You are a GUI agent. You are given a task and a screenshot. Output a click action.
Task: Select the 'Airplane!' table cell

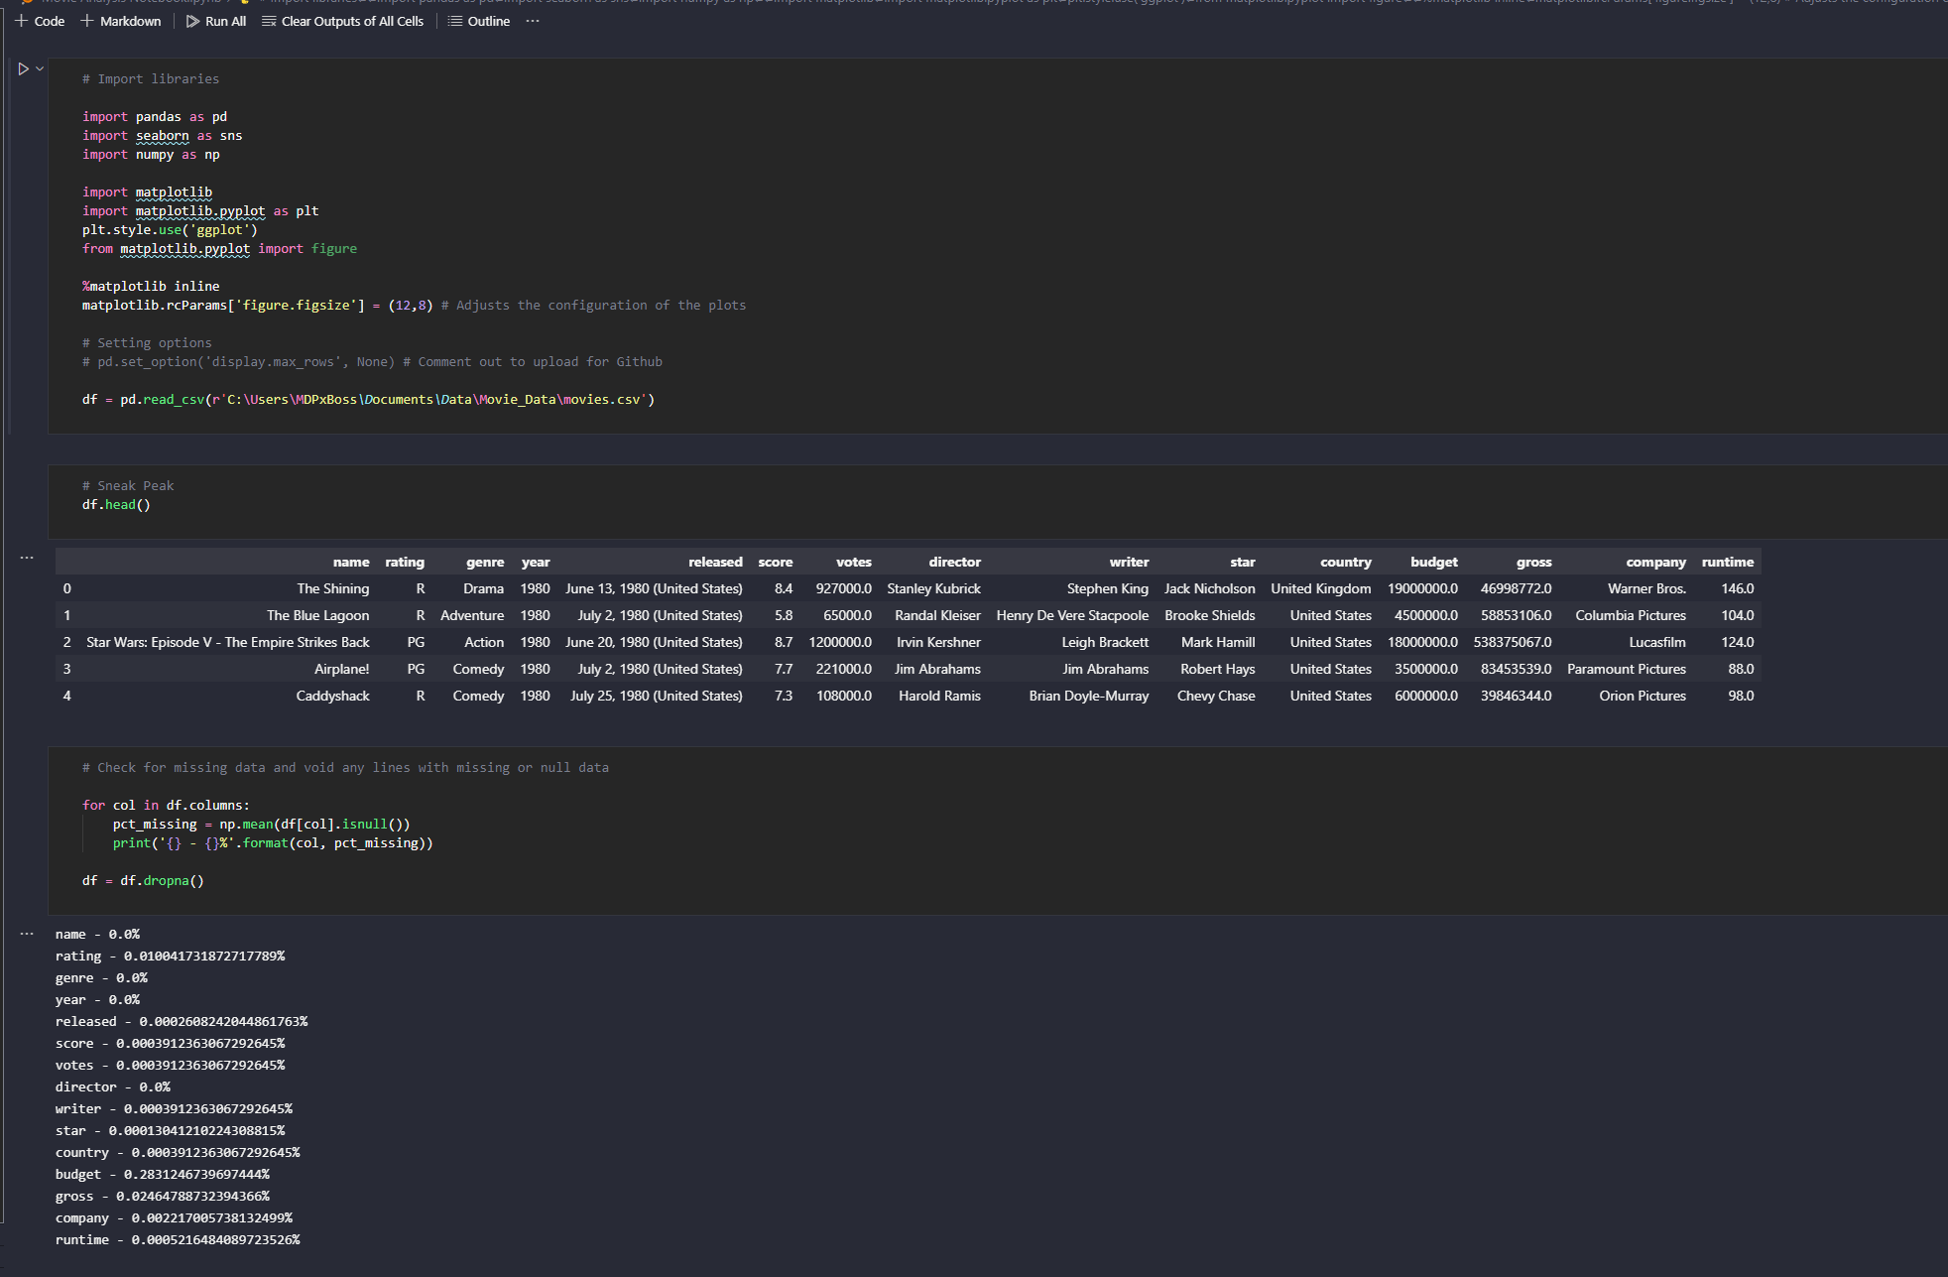click(x=342, y=669)
